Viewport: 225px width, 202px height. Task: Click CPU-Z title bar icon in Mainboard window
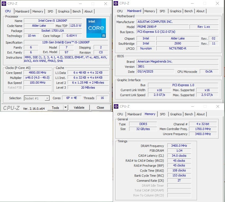point(116,3)
